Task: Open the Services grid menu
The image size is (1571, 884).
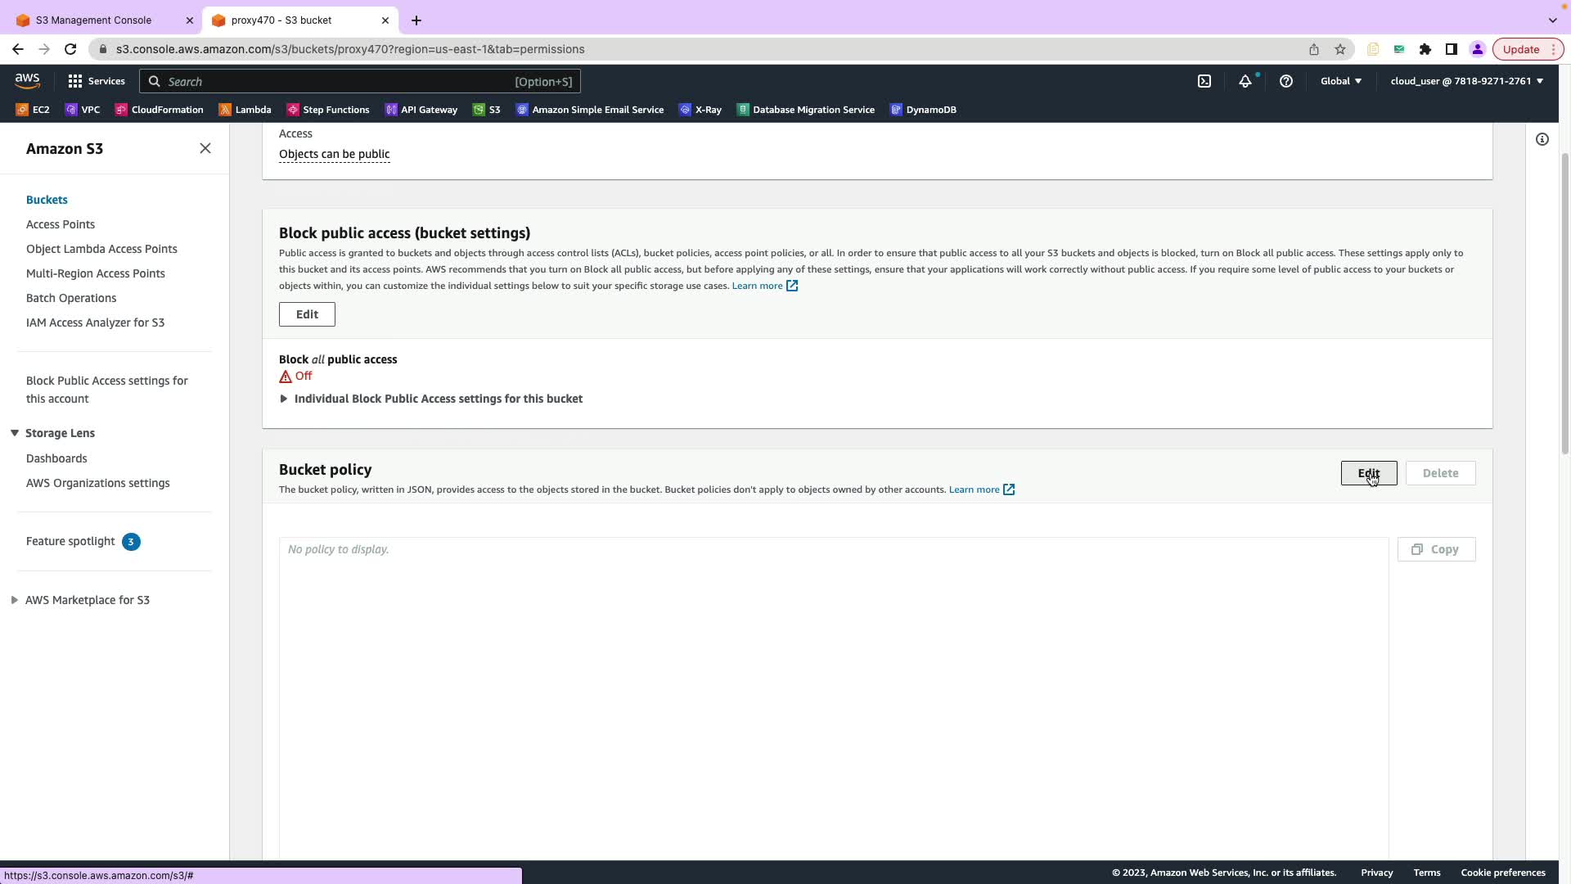Action: click(96, 81)
